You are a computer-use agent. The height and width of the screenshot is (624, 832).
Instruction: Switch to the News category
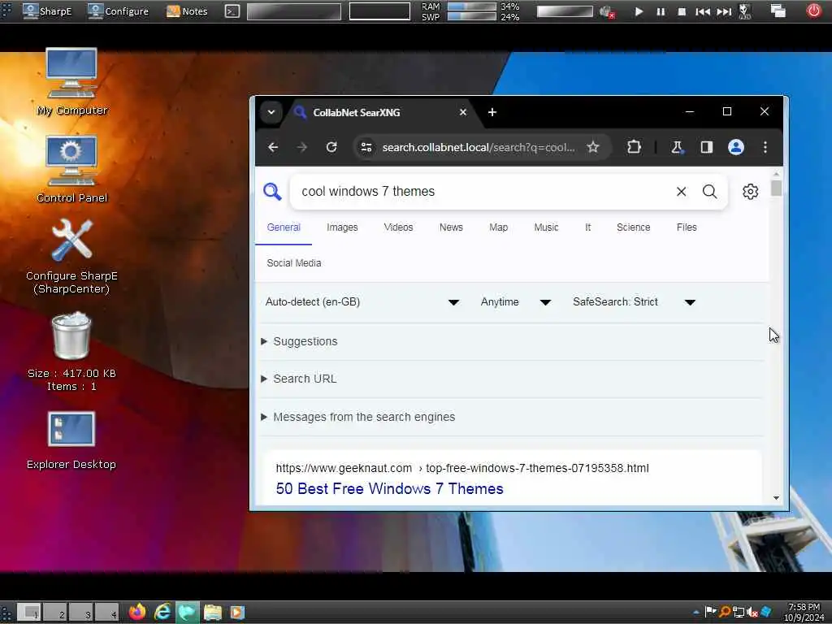coord(451,227)
